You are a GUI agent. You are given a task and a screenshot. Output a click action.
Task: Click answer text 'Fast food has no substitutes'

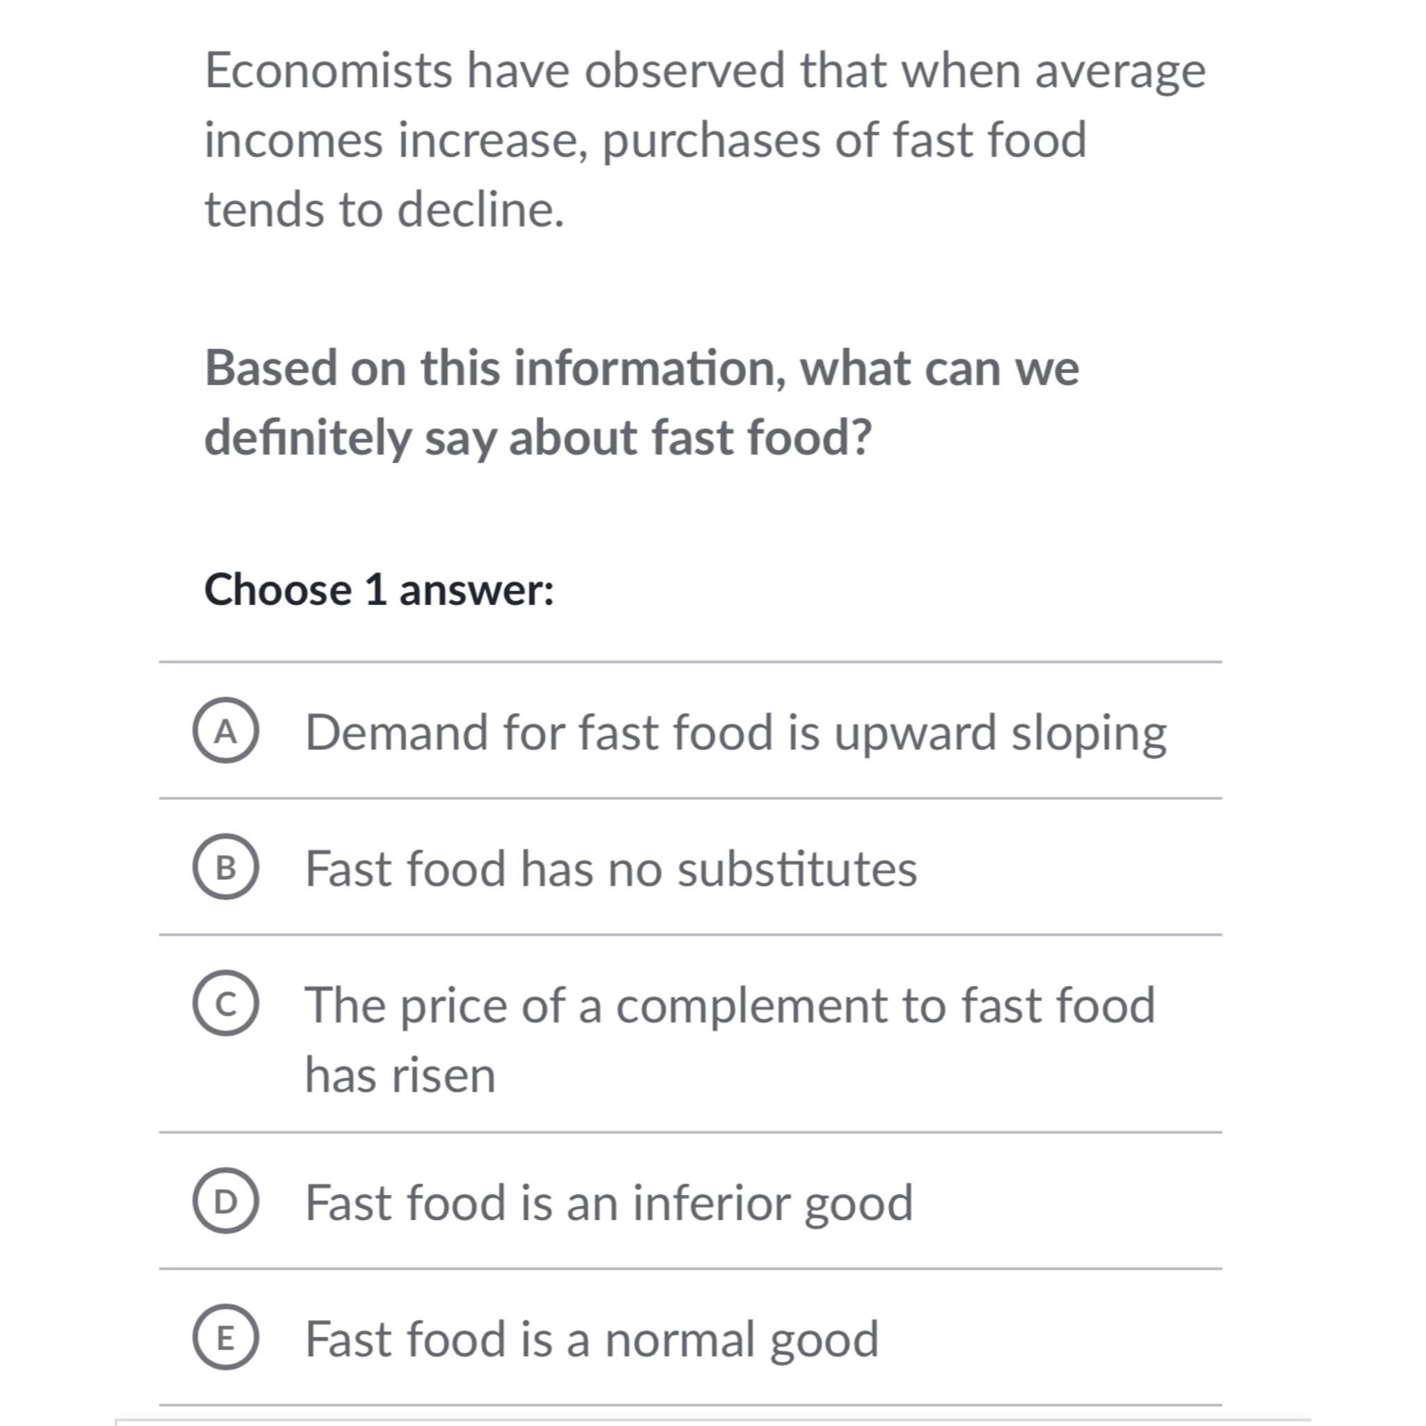coord(611,869)
